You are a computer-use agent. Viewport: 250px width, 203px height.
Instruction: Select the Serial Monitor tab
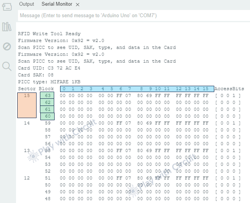[57, 4]
